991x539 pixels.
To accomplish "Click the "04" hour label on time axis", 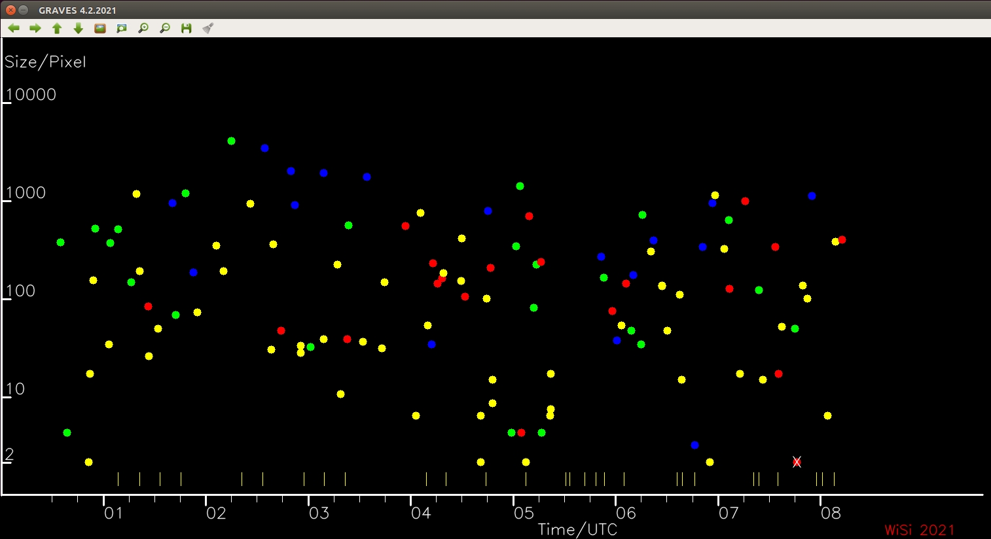I will pyautogui.click(x=421, y=513).
